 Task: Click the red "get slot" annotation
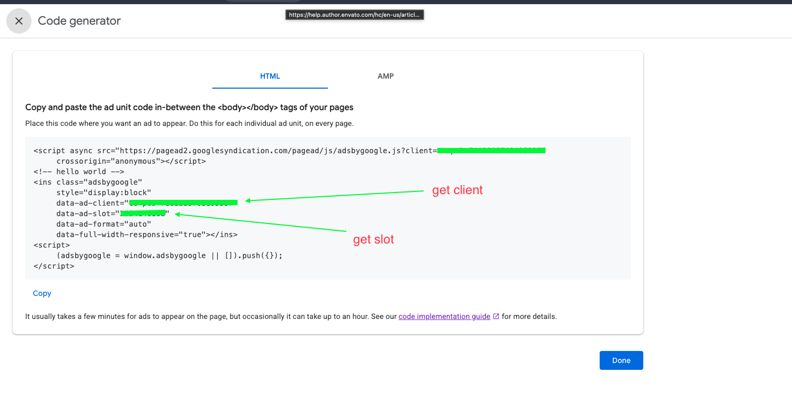tap(373, 240)
